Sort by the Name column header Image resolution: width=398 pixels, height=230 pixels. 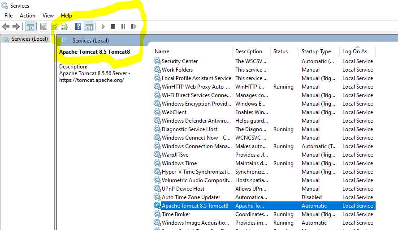click(162, 51)
